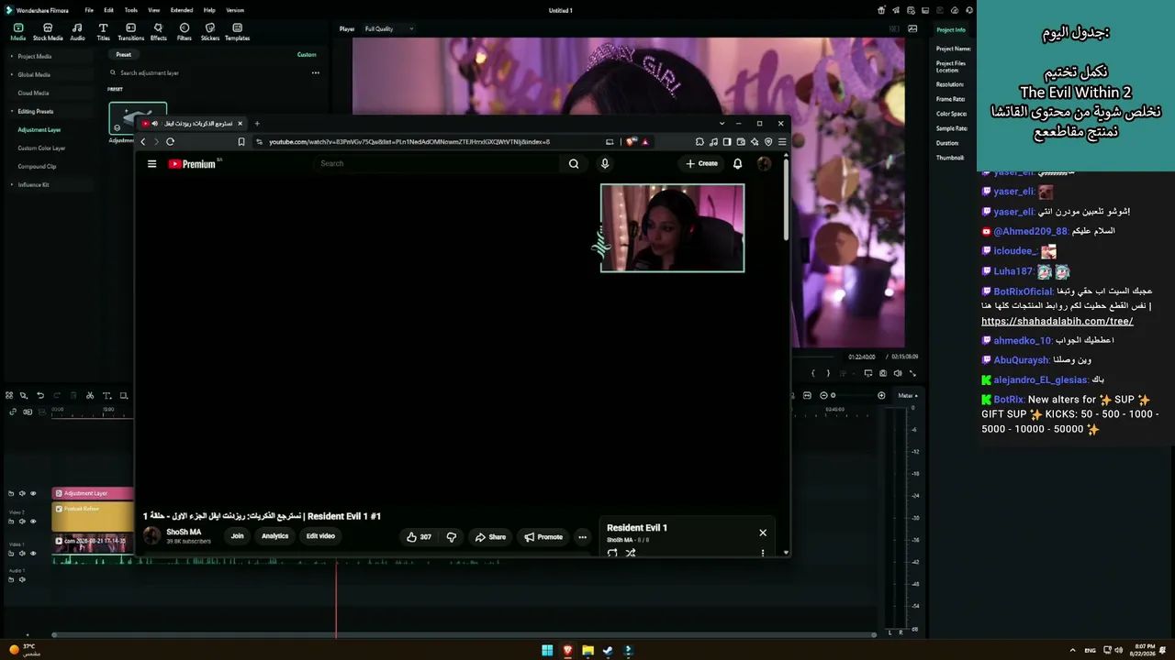1175x660 pixels.
Task: Reload the YouTube page in browser
Action: [170, 142]
